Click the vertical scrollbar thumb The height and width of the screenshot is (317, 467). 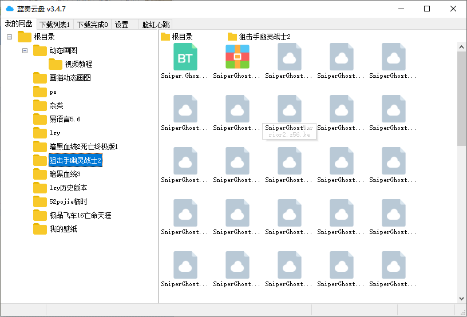pos(461,98)
